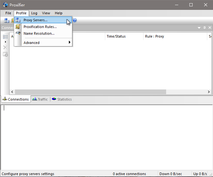Sort by Rule : Proxy column header
Image resolution: width=213 pixels, height=177 pixels.
coord(175,36)
